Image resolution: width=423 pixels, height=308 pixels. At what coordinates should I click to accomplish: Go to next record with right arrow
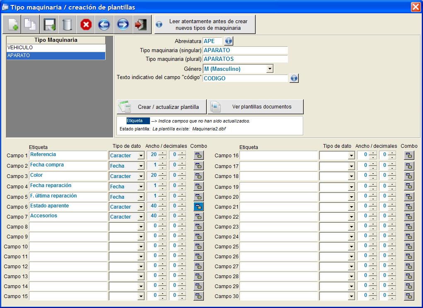(x=123, y=24)
